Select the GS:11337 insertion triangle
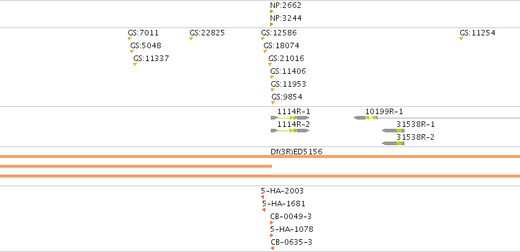The width and height of the screenshot is (520, 252). point(135,64)
